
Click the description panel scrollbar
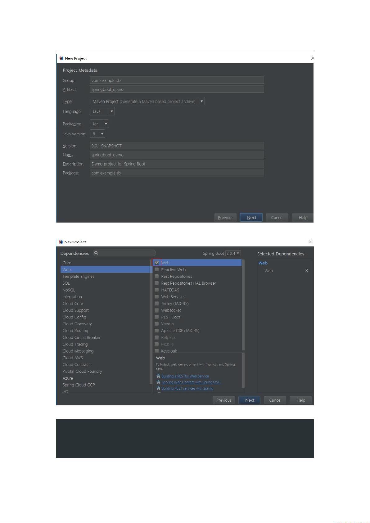[x=243, y=370]
